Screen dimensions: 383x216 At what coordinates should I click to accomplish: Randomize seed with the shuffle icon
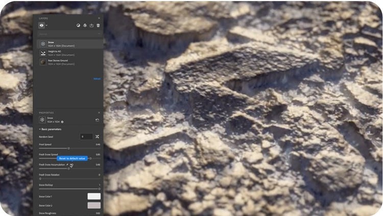(97, 137)
